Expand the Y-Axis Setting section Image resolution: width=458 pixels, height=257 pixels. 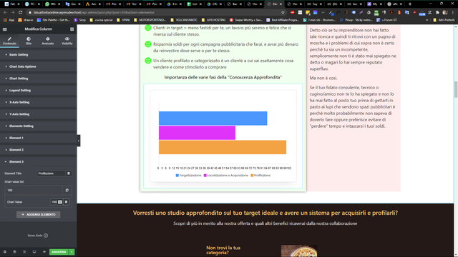point(38,114)
